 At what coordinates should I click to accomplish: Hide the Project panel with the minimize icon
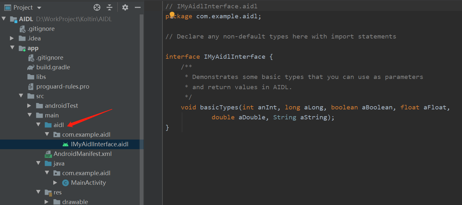click(137, 7)
